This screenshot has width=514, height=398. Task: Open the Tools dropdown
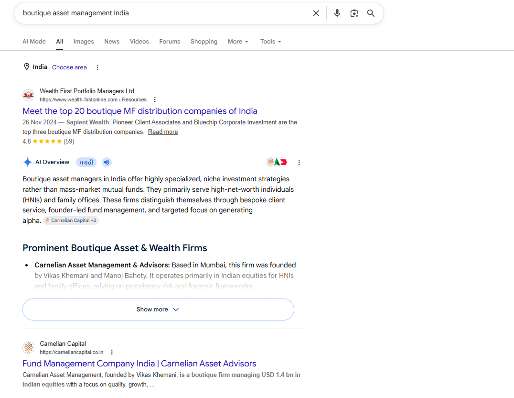pos(270,41)
